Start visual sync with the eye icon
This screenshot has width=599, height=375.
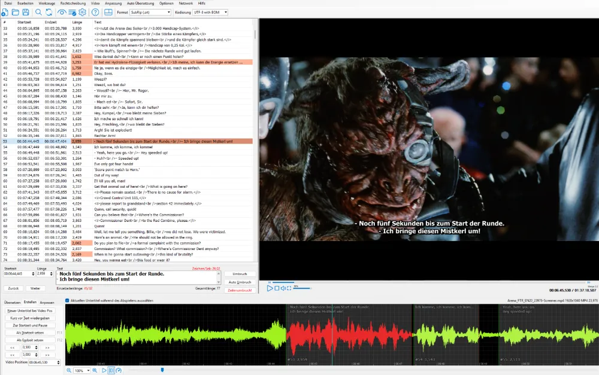pos(62,13)
